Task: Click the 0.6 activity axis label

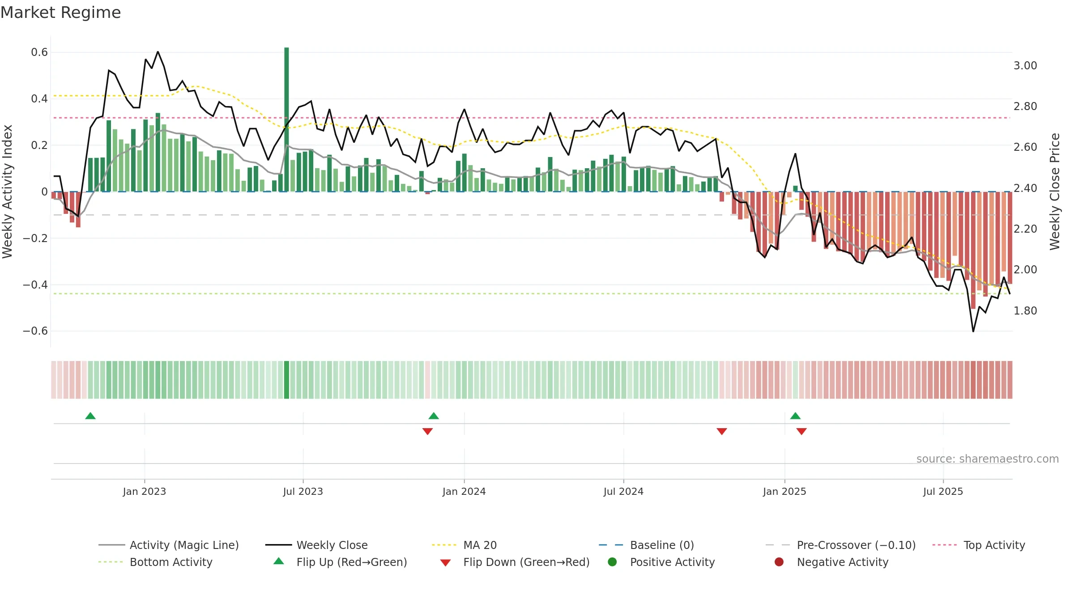Action: (39, 52)
